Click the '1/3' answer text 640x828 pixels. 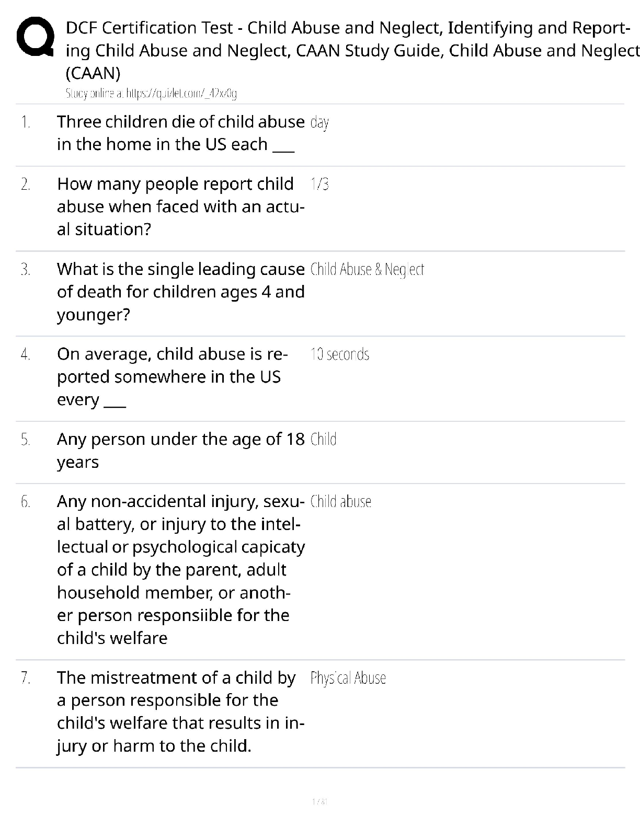319,184
